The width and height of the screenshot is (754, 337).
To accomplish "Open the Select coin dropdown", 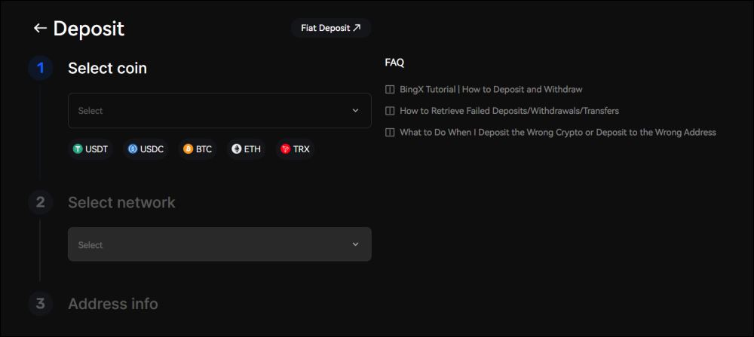I will (211, 111).
